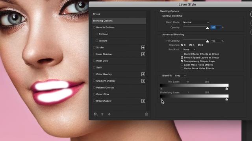Check Vector Mask Hides Effects
This screenshot has width=252, height=141.
[182, 69]
